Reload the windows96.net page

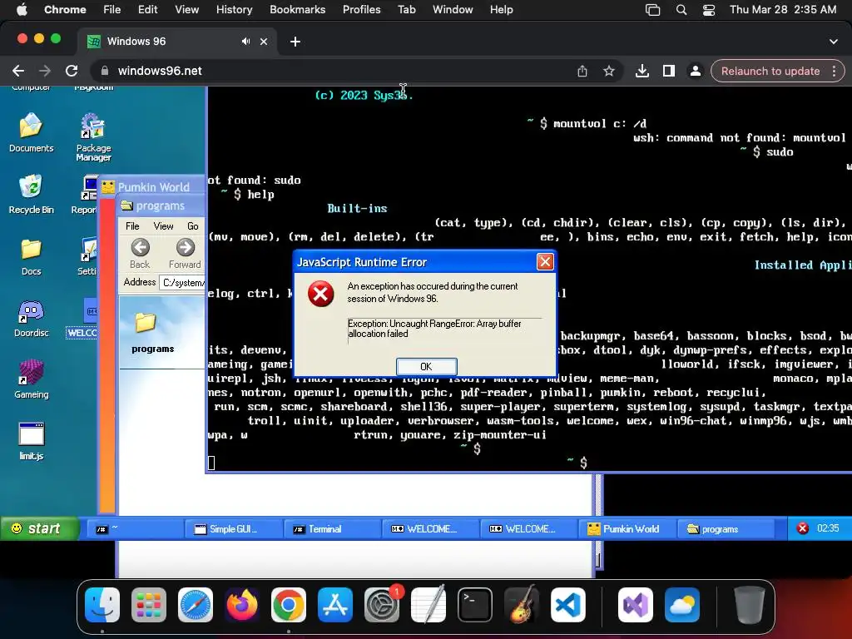(x=72, y=71)
